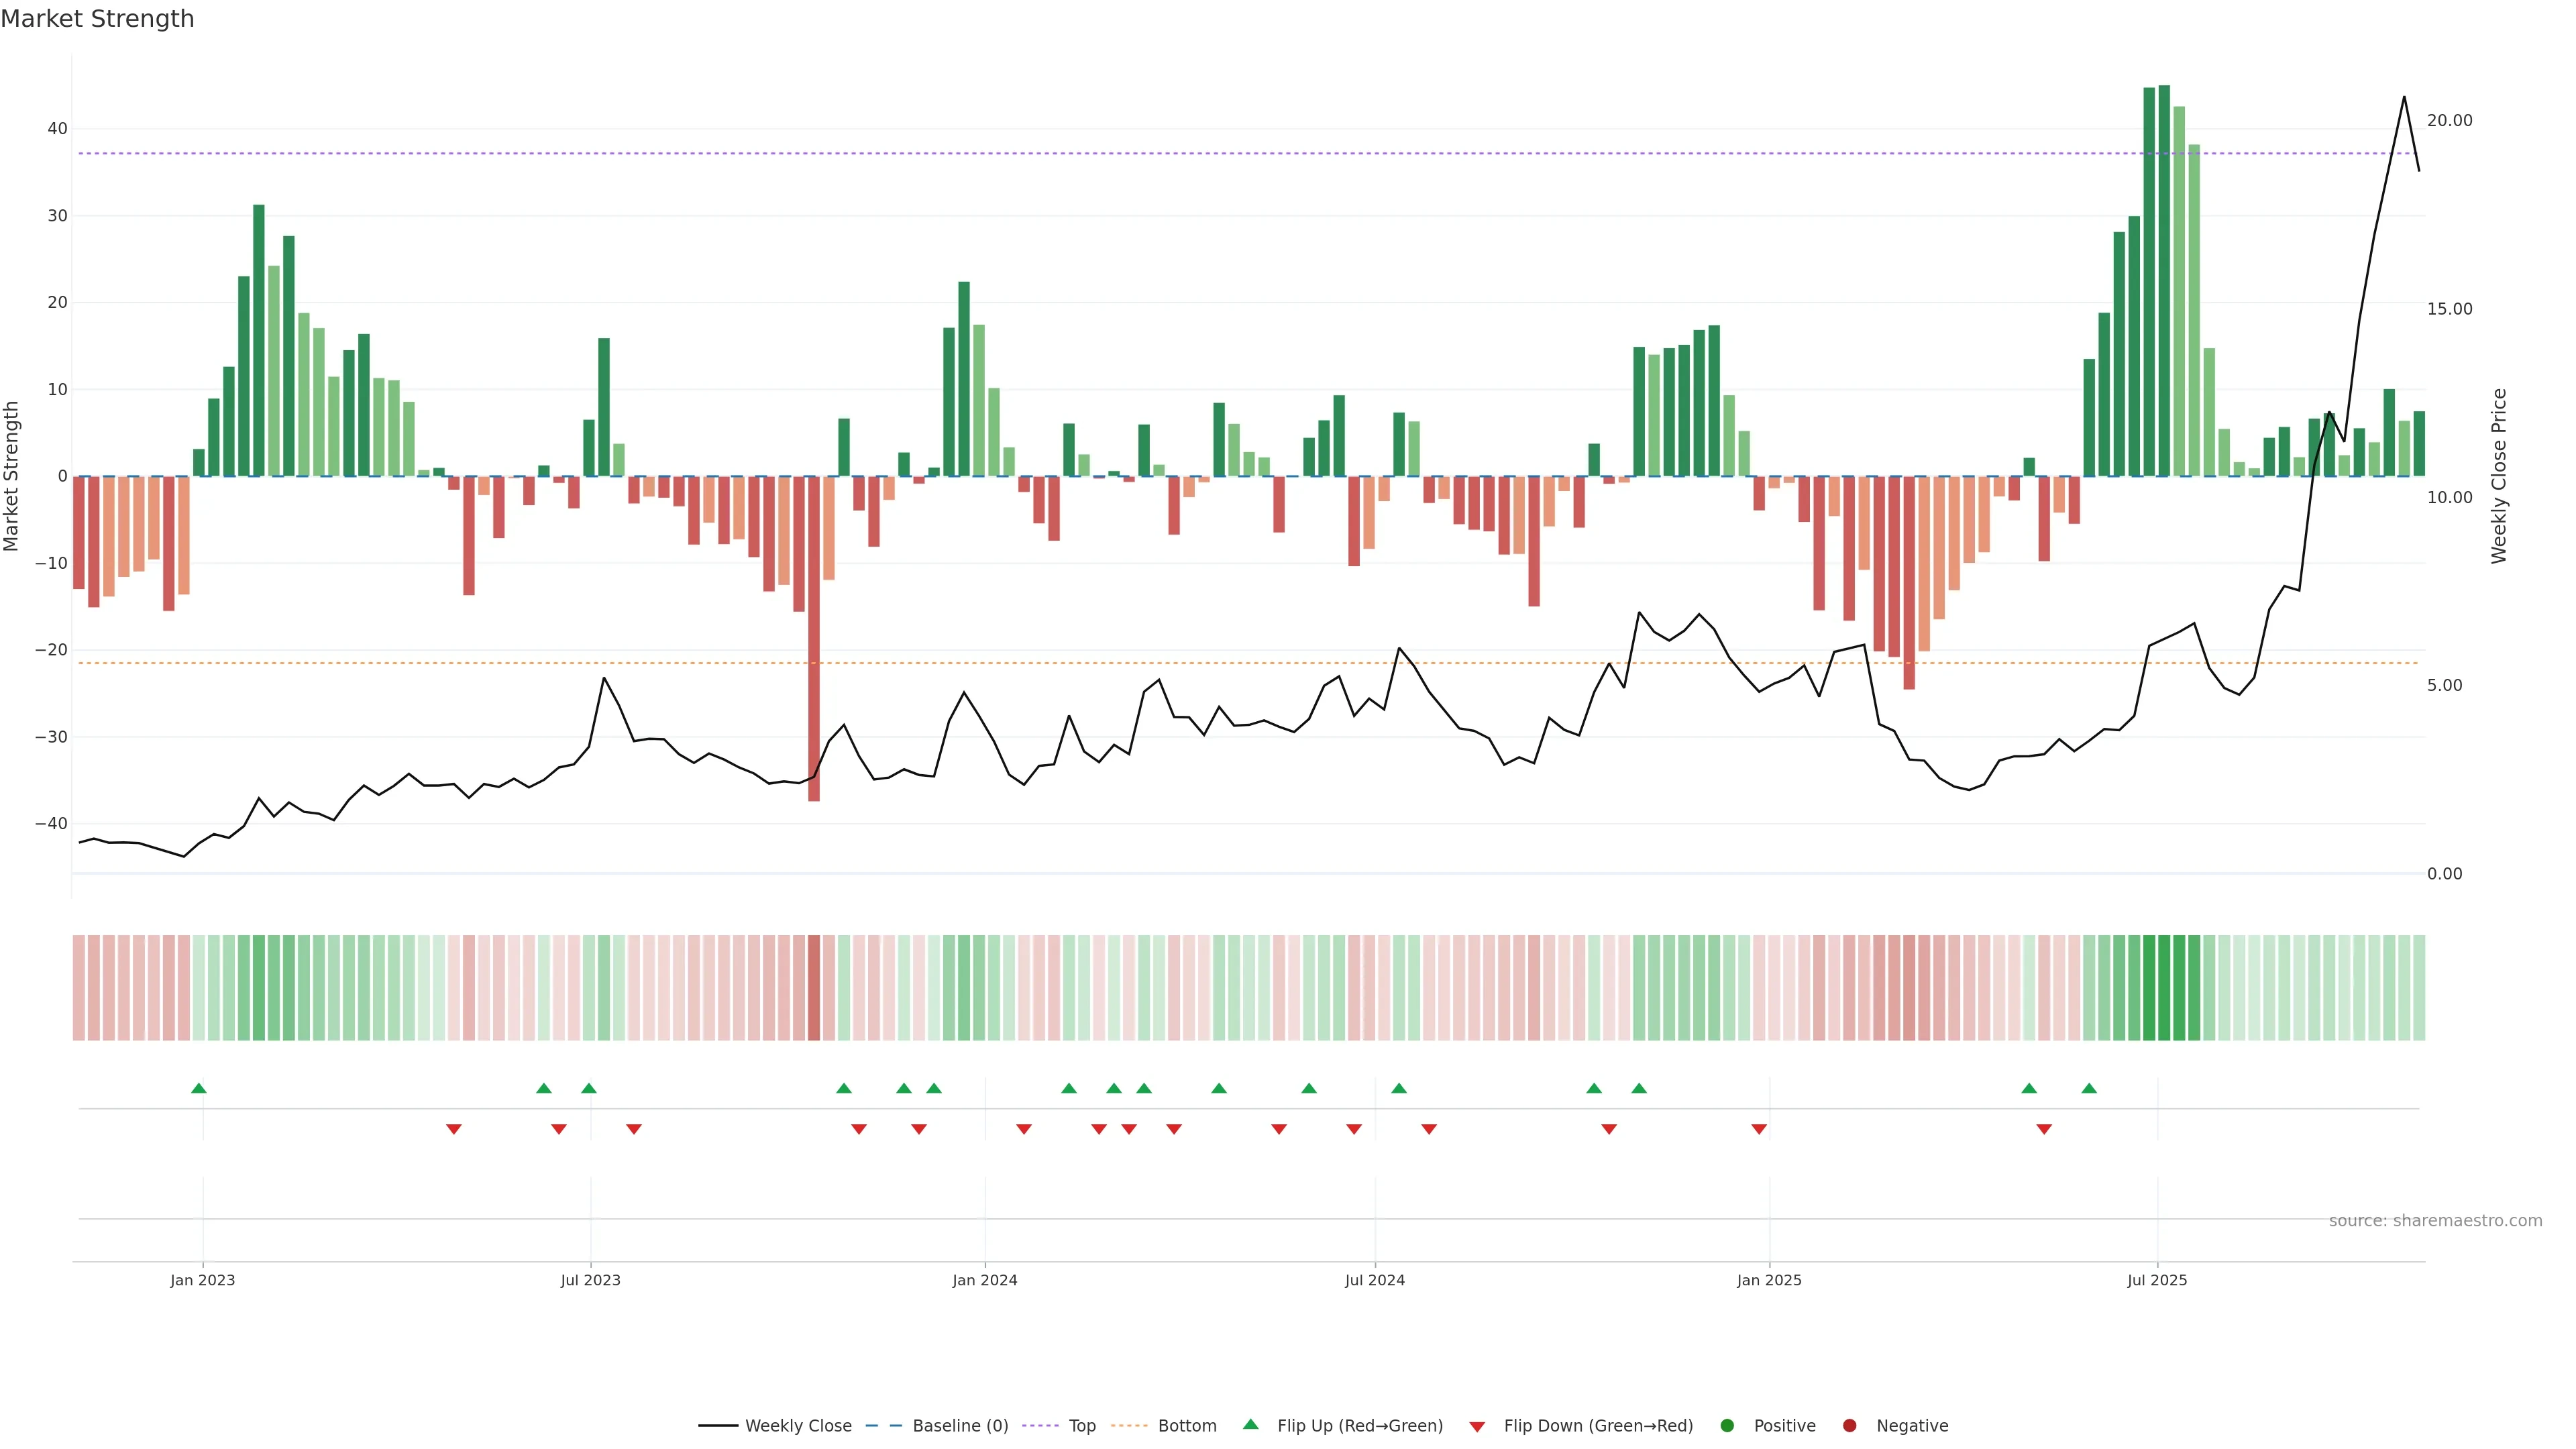Click Flip Down red triangle legend icon
This screenshot has width=2576, height=1449.
1477,1427
